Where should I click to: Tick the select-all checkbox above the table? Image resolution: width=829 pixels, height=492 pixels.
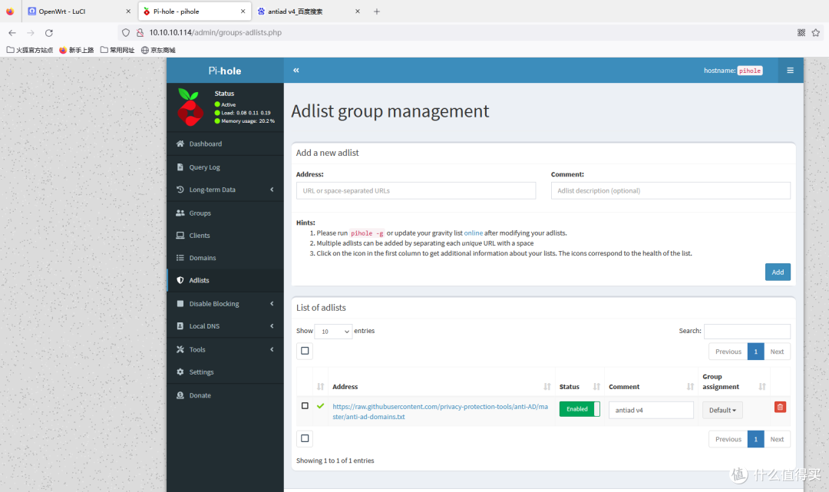(x=305, y=351)
